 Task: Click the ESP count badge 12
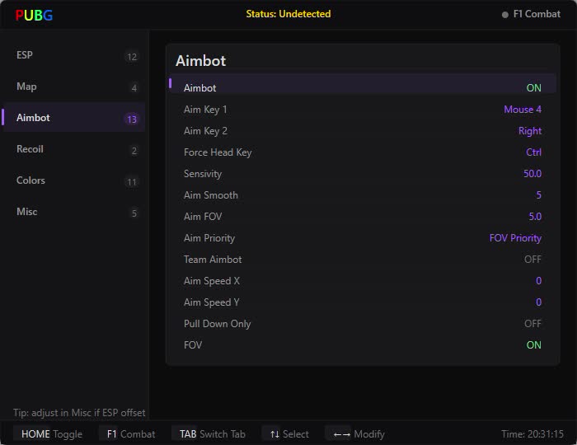[132, 57]
